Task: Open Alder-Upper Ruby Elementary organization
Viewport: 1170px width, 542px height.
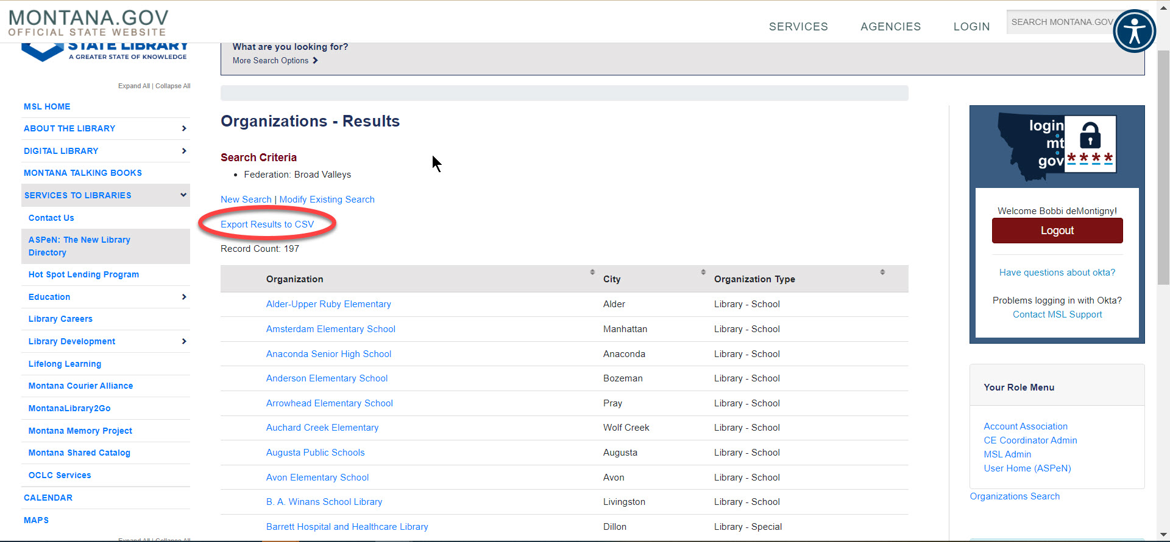Action: click(x=328, y=304)
